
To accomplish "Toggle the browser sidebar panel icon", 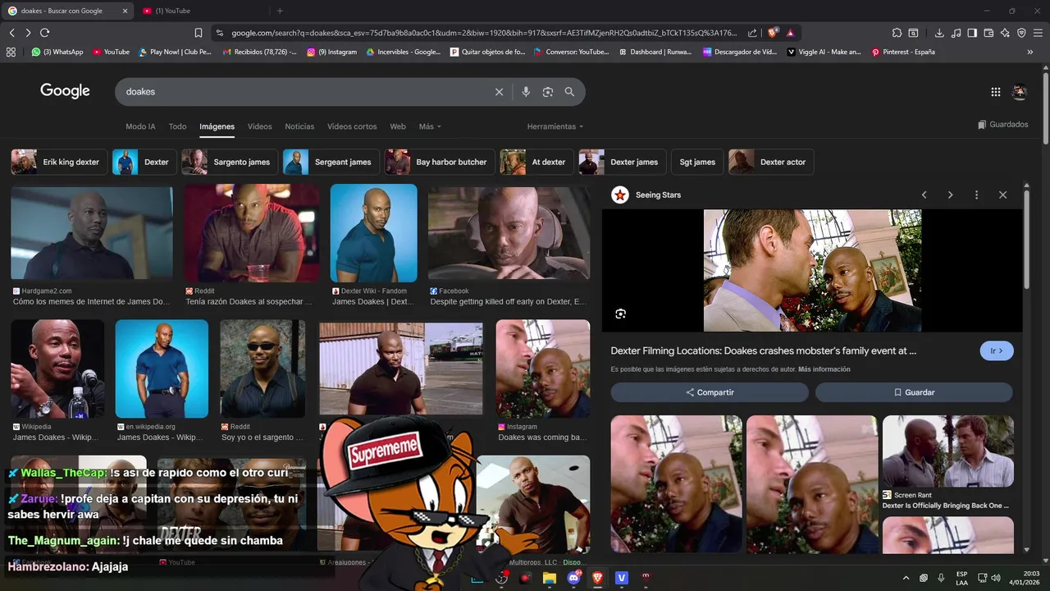I will click(x=972, y=33).
